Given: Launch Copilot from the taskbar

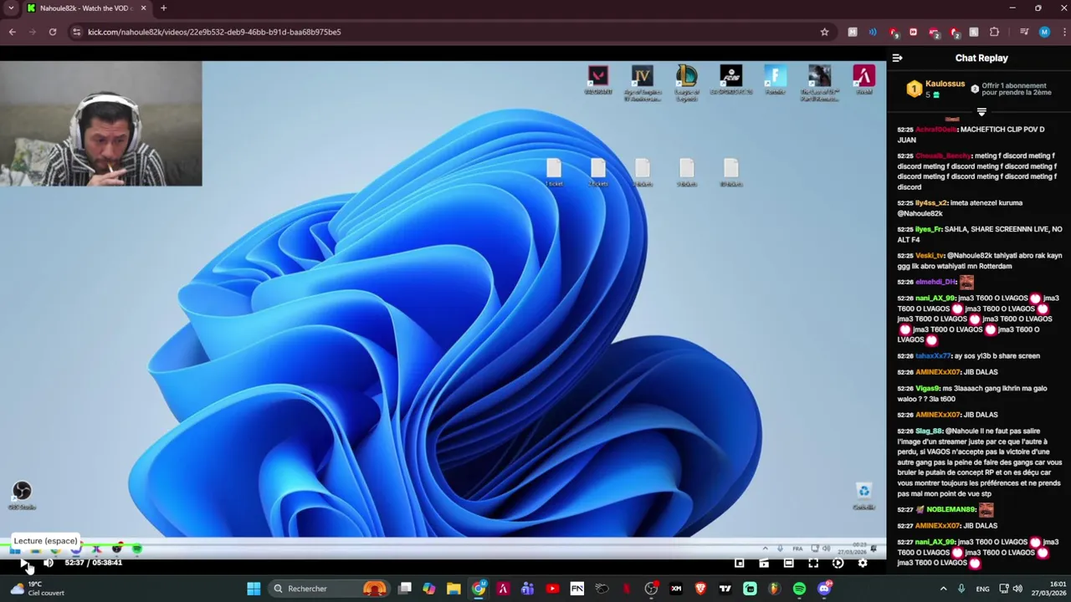Looking at the screenshot, I should coord(429,589).
